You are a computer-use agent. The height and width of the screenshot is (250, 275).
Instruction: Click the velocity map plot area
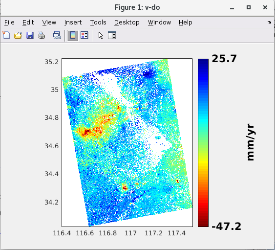[127, 142]
